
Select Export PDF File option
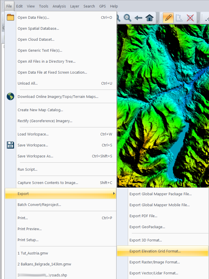click(x=147, y=216)
